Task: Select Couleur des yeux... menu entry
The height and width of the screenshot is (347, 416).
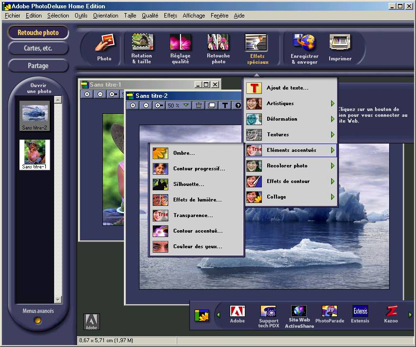Action: click(197, 247)
